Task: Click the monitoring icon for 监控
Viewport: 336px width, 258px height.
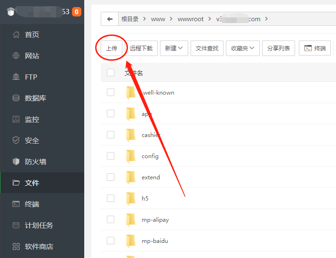Action: [16, 119]
